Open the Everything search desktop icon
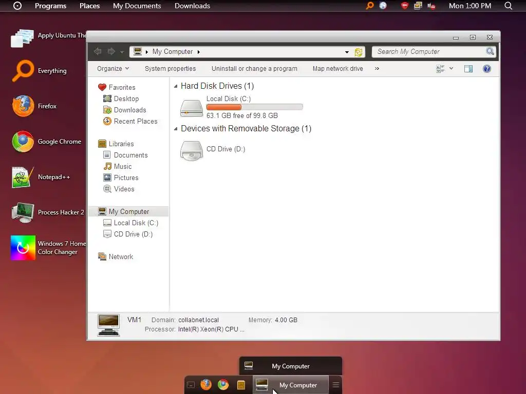Image resolution: width=526 pixels, height=394 pixels. (x=23, y=71)
